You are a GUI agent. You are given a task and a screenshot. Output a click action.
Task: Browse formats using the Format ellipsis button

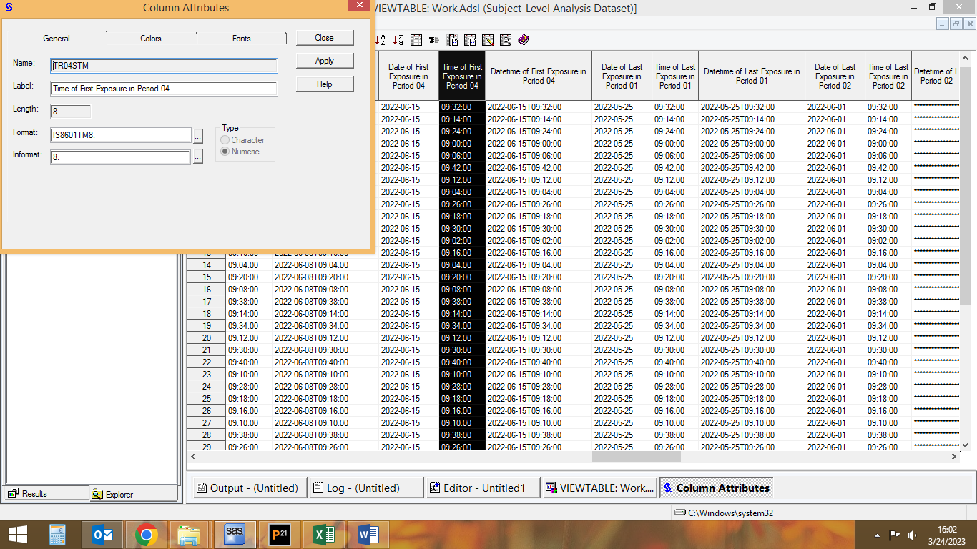197,136
